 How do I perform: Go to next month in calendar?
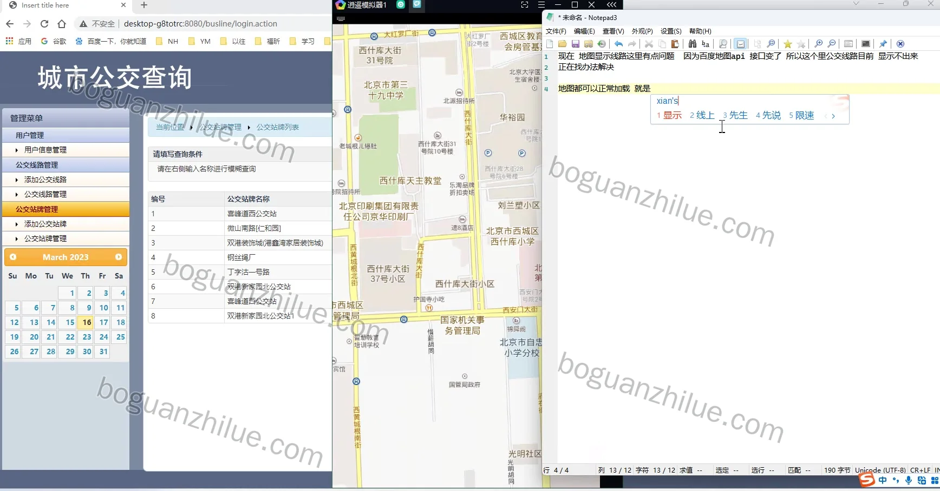point(119,257)
